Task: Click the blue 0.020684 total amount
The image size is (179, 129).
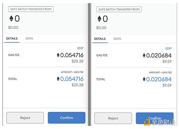Action: 159,79
